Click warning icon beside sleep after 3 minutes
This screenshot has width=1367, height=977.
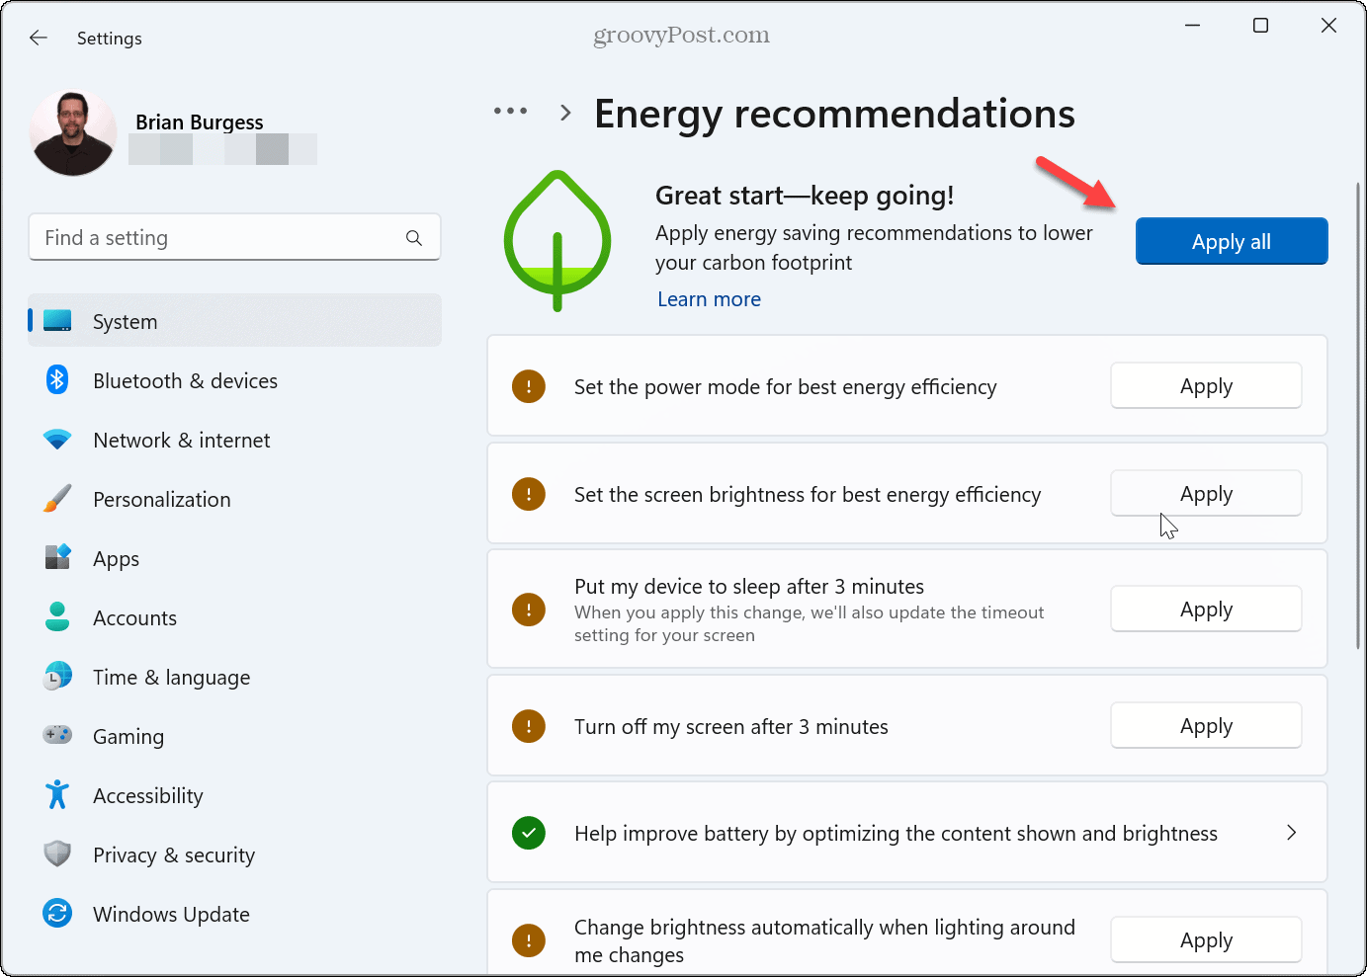click(x=529, y=610)
